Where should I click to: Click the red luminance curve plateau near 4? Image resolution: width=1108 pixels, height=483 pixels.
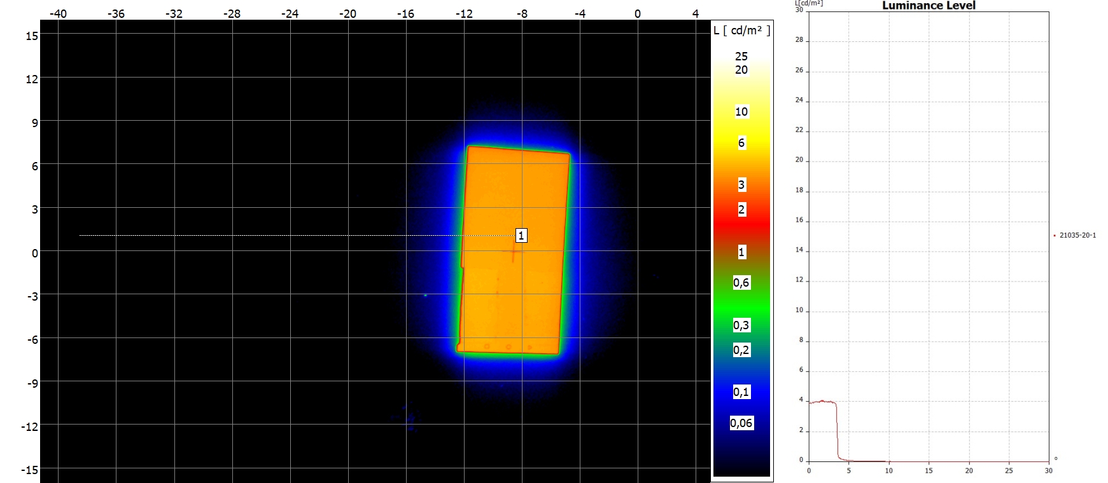coord(822,402)
